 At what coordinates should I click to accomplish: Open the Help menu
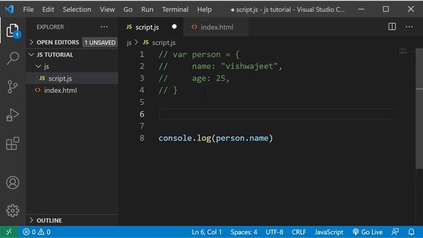point(204,9)
